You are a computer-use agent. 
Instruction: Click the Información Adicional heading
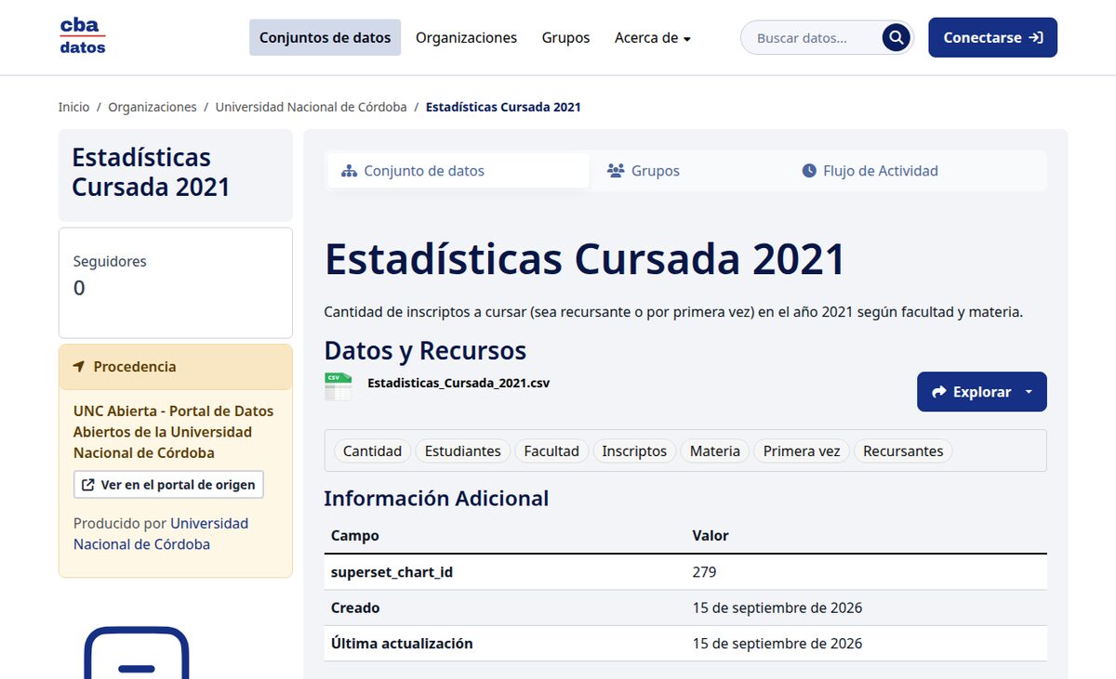point(436,499)
